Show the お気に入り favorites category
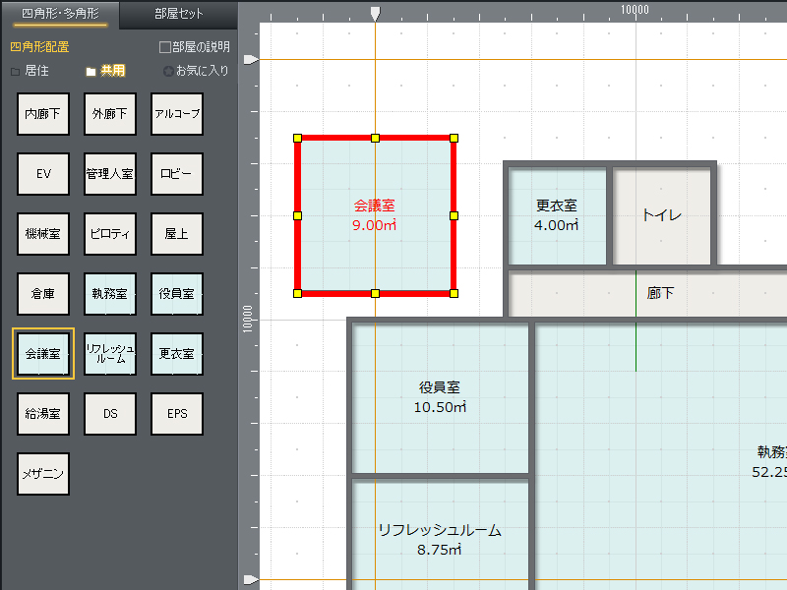787x590 pixels. pos(196,71)
